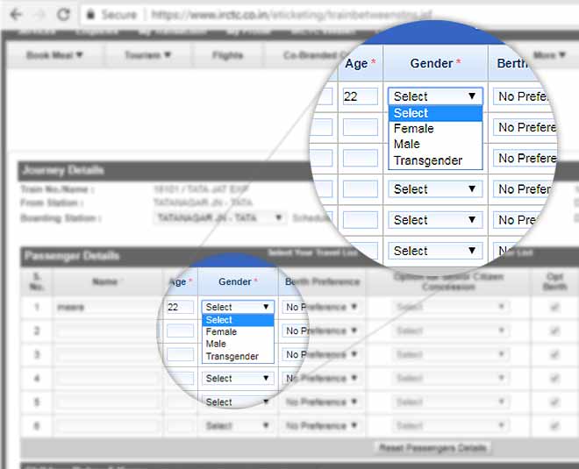Click the Name field of passenger 1
Image resolution: width=579 pixels, height=469 pixels.
(107, 307)
